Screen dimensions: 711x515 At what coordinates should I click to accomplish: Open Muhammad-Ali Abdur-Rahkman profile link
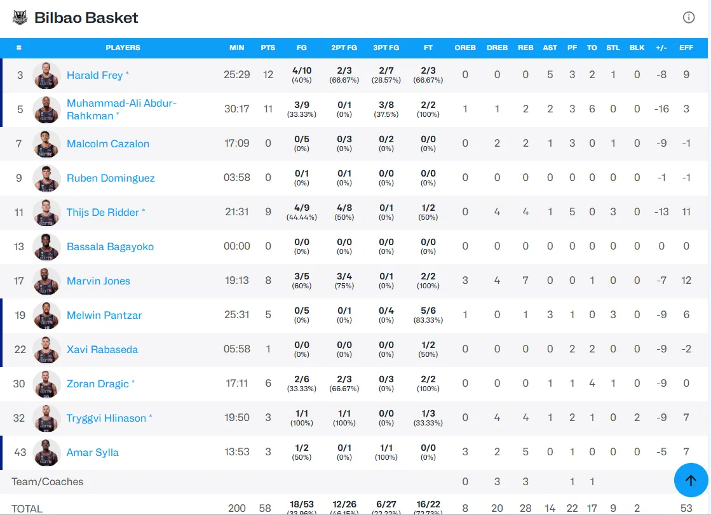[121, 110]
